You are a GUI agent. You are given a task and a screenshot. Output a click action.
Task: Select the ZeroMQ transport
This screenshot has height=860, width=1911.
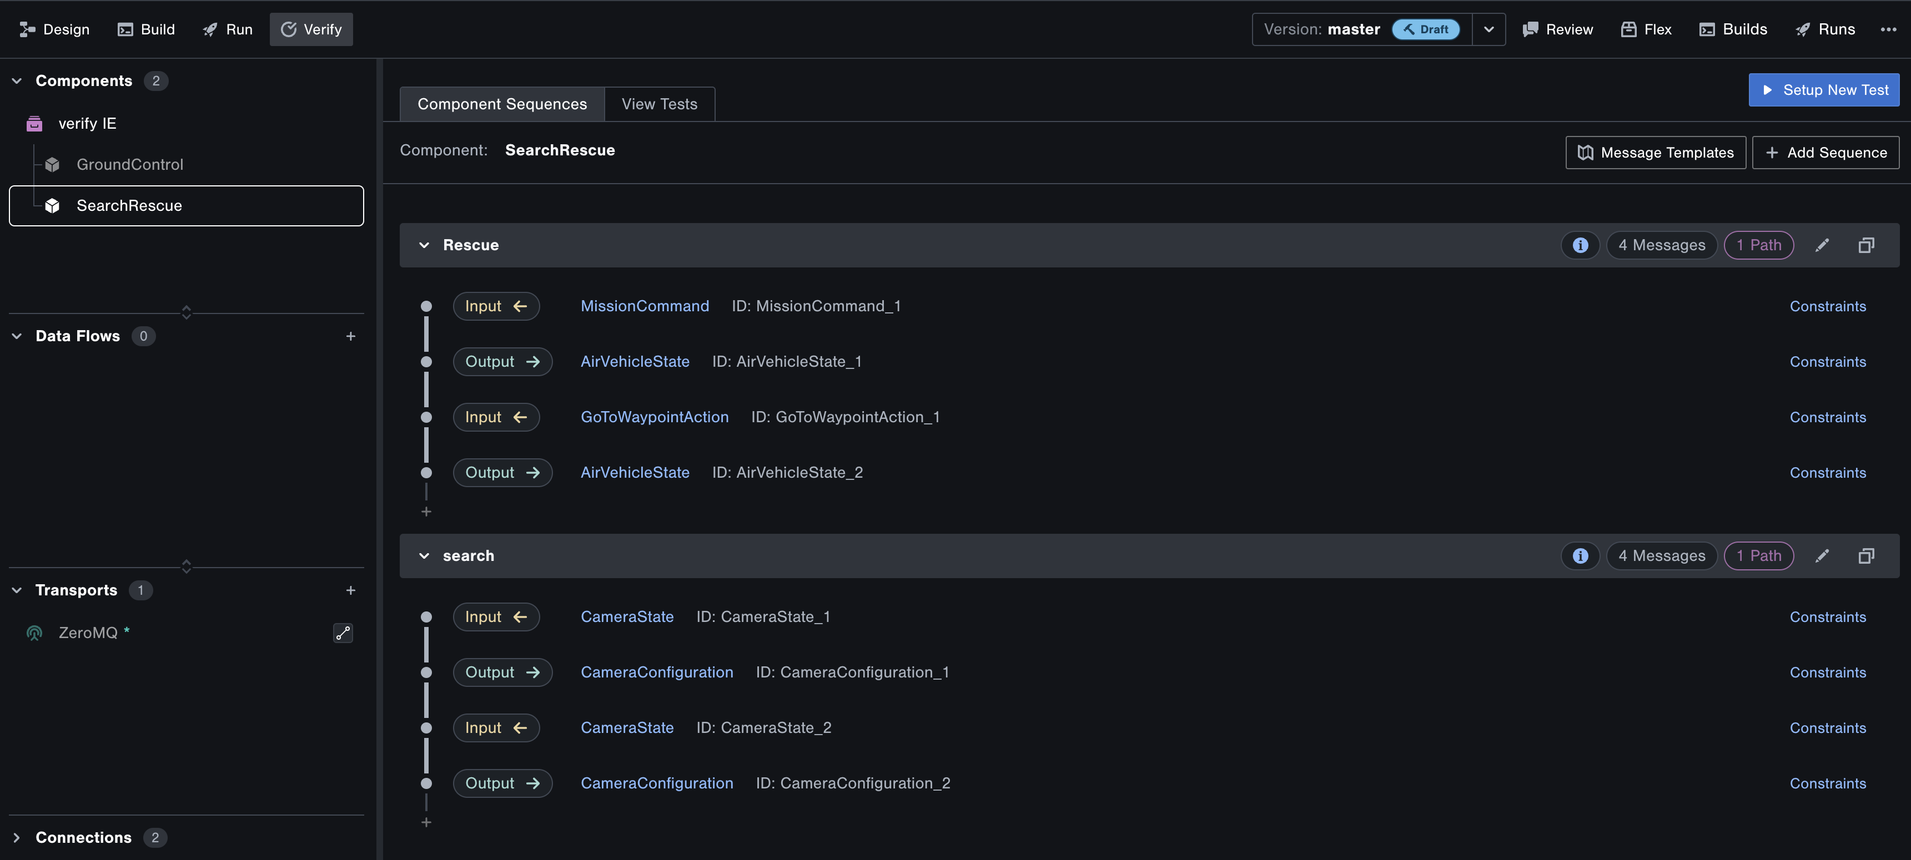[88, 633]
